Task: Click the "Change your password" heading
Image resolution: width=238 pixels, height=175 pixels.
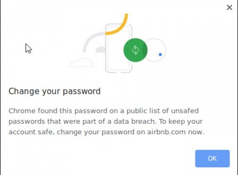Action: 54,92
